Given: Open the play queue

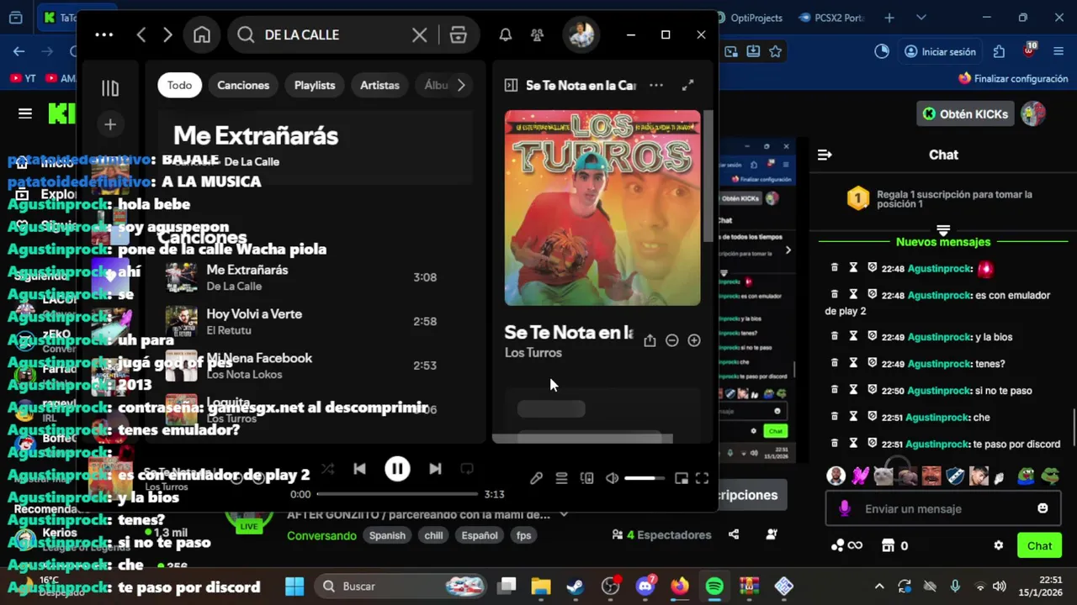Looking at the screenshot, I should 561,478.
